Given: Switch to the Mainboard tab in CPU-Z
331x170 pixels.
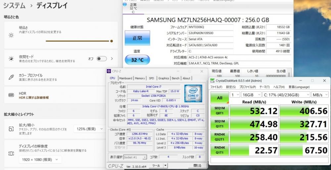Looking at the screenshot, I should point(125,78).
